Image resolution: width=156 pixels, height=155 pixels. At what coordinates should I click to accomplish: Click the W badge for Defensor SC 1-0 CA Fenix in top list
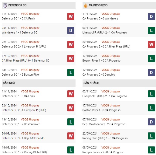[x=71, y=17]
